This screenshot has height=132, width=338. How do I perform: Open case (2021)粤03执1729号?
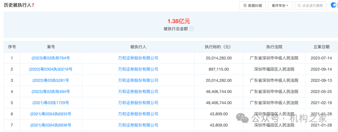coord(51,103)
